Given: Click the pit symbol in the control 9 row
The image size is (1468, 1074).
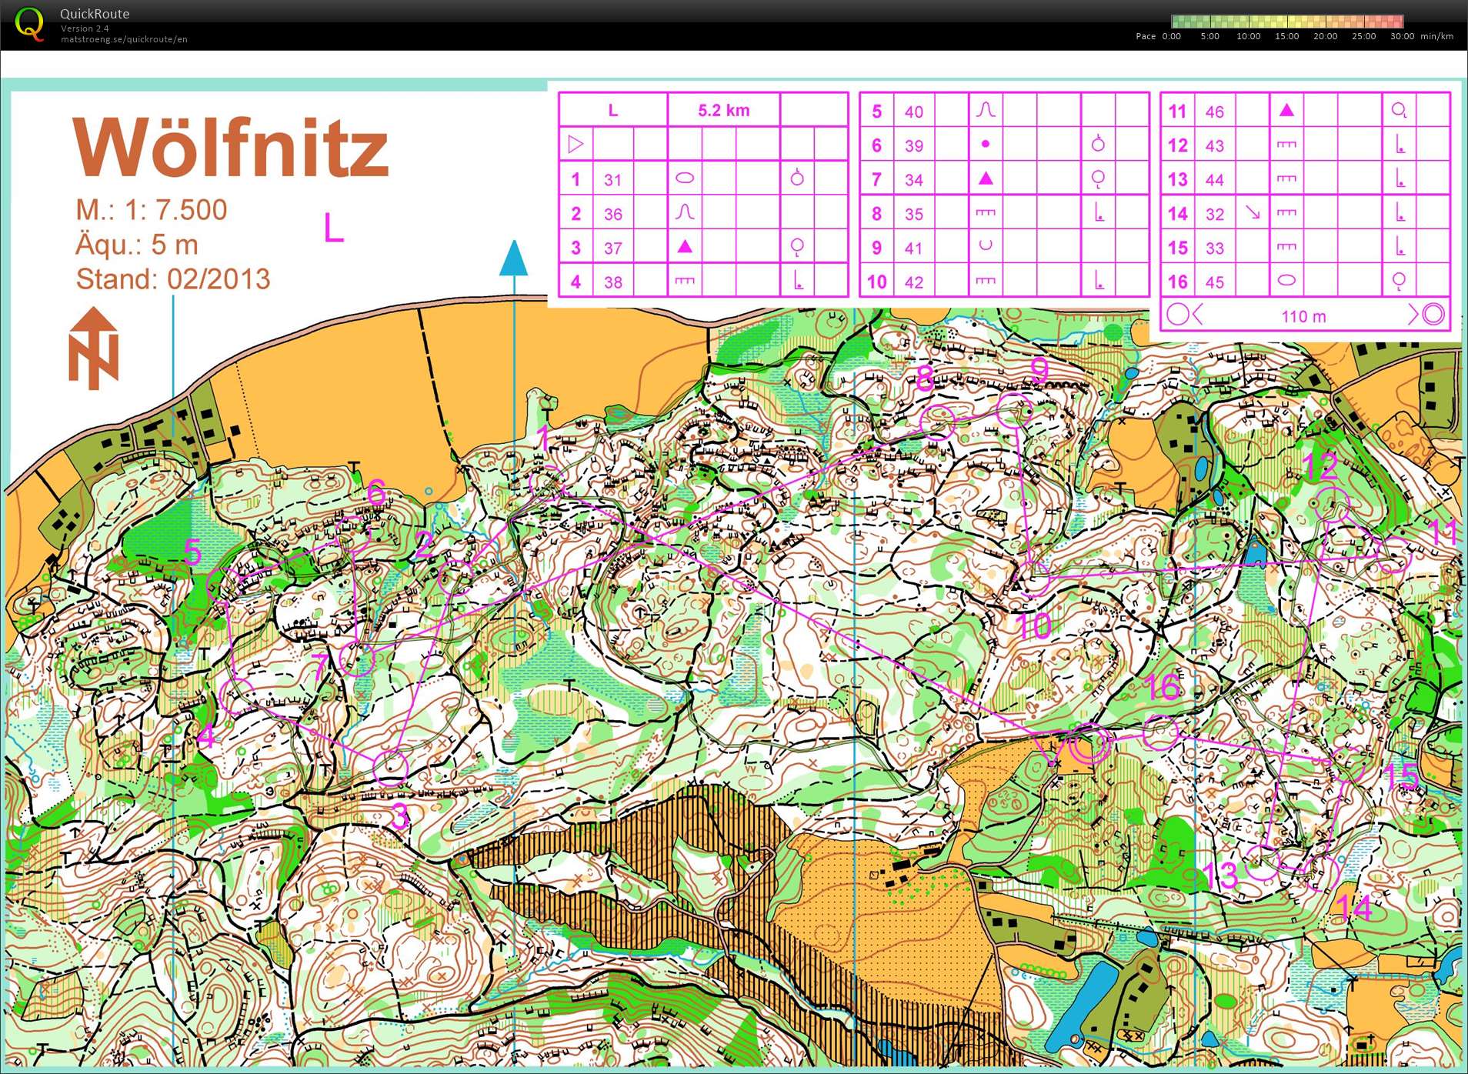Looking at the screenshot, I should (986, 246).
